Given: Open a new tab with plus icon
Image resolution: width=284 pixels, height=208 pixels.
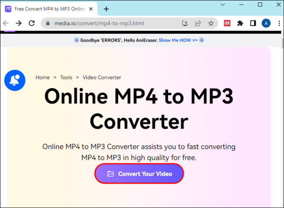Looking at the screenshot, I should tap(106, 9).
